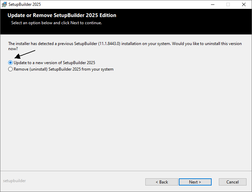The height and width of the screenshot is (192, 252).
Task: Click the word 'now?' ending the question
Action: coord(13,49)
